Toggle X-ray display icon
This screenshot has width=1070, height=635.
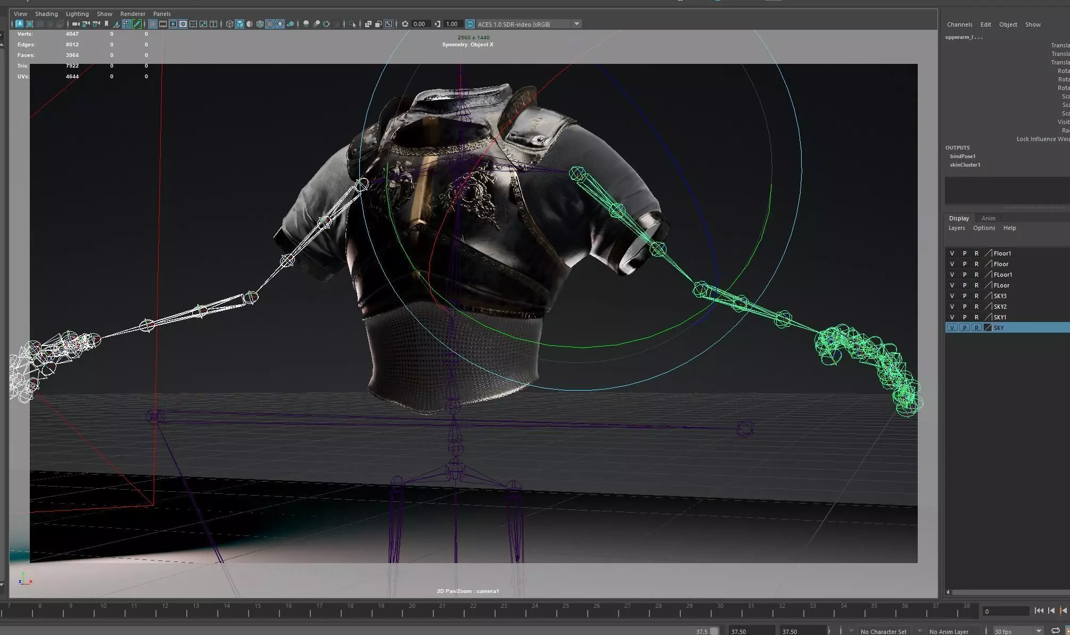click(368, 24)
